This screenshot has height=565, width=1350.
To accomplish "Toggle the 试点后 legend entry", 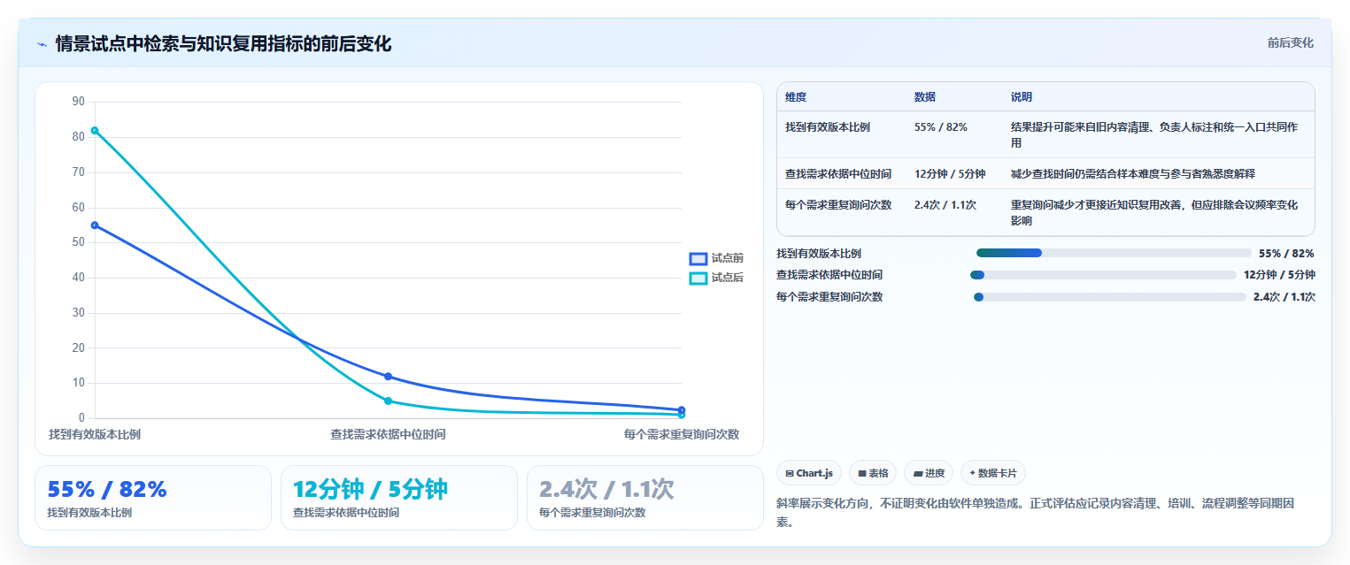I will pos(716,278).
